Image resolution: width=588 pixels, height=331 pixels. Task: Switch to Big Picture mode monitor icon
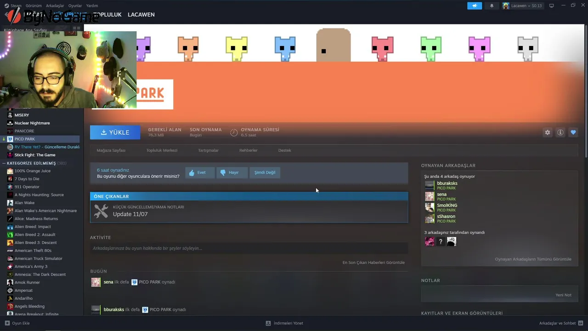click(552, 6)
